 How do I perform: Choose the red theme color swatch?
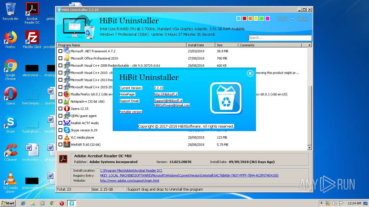pyautogui.click(x=244, y=18)
